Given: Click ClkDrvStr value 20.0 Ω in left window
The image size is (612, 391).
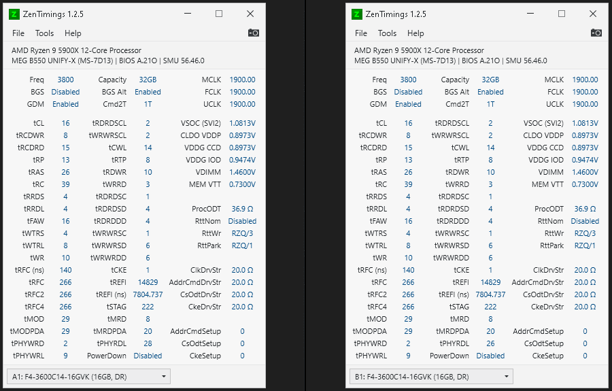Looking at the screenshot, I should [x=242, y=270].
